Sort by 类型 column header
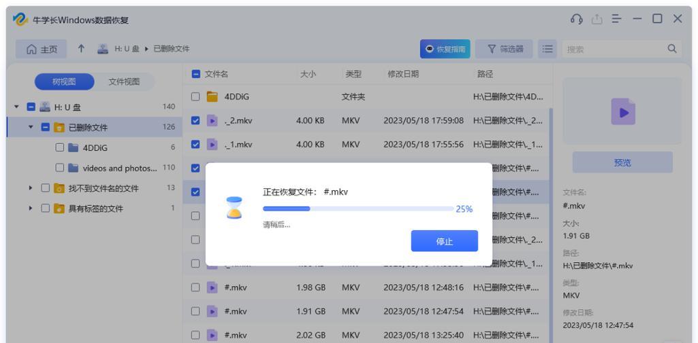This screenshot has width=698, height=343. (353, 74)
